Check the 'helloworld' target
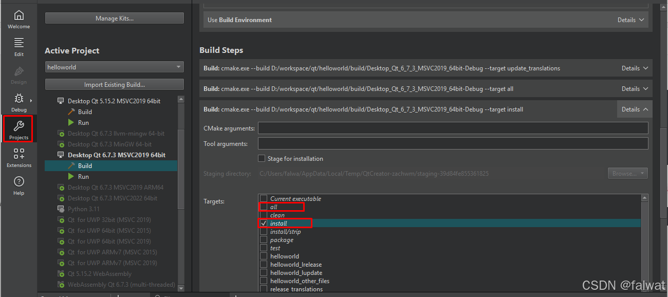The width and height of the screenshot is (668, 297). coord(264,256)
